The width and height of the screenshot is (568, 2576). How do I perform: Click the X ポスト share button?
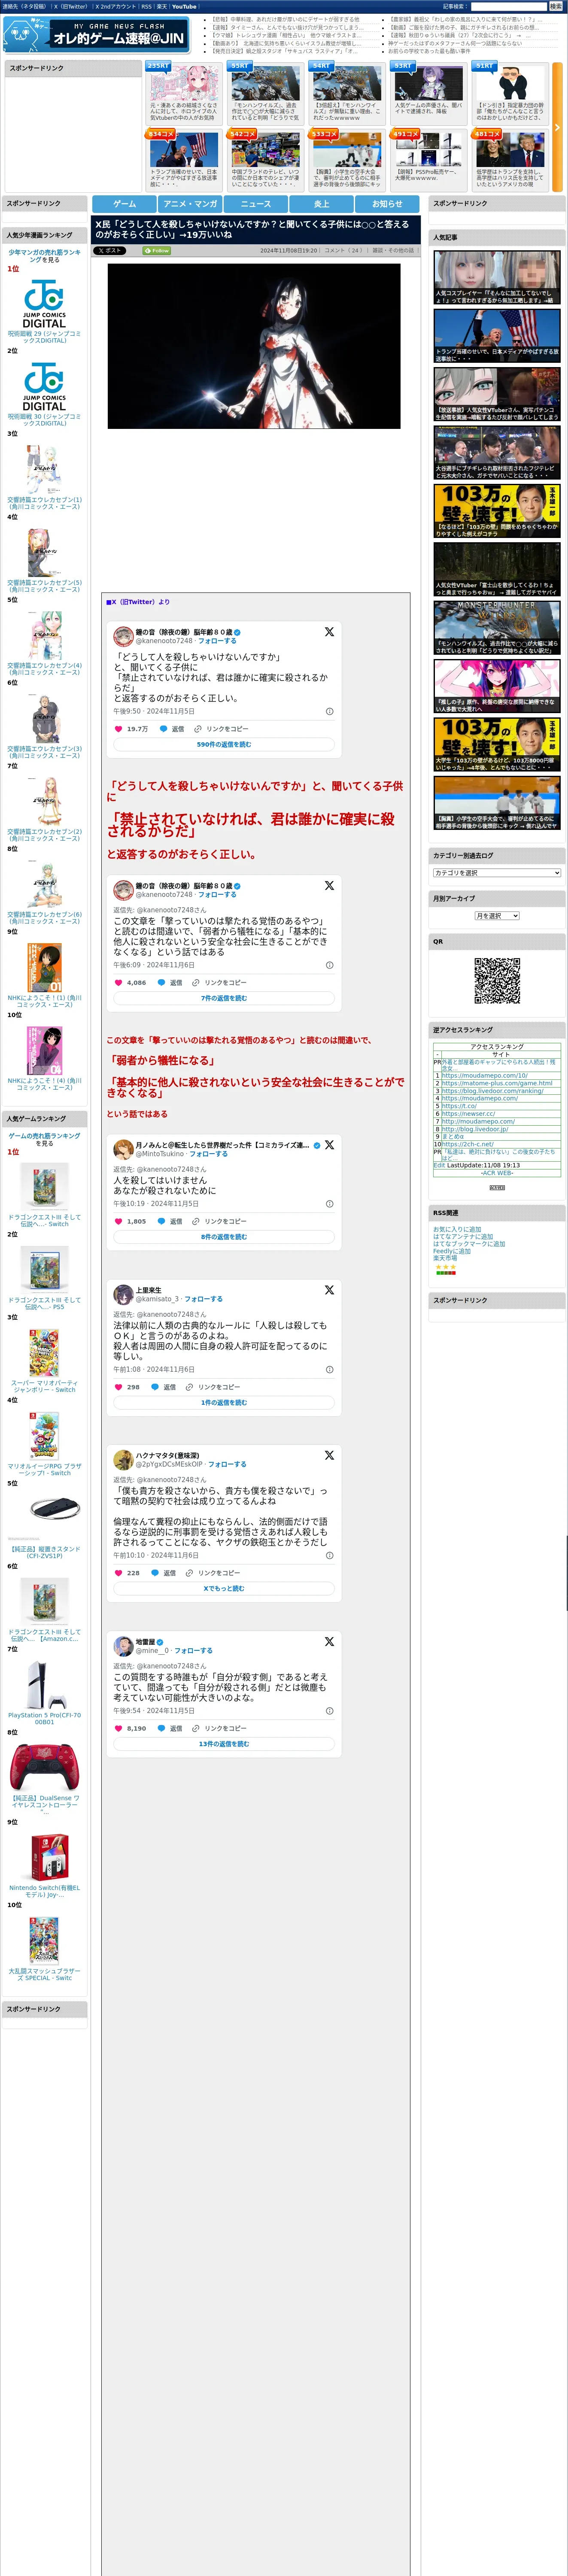click(x=110, y=251)
